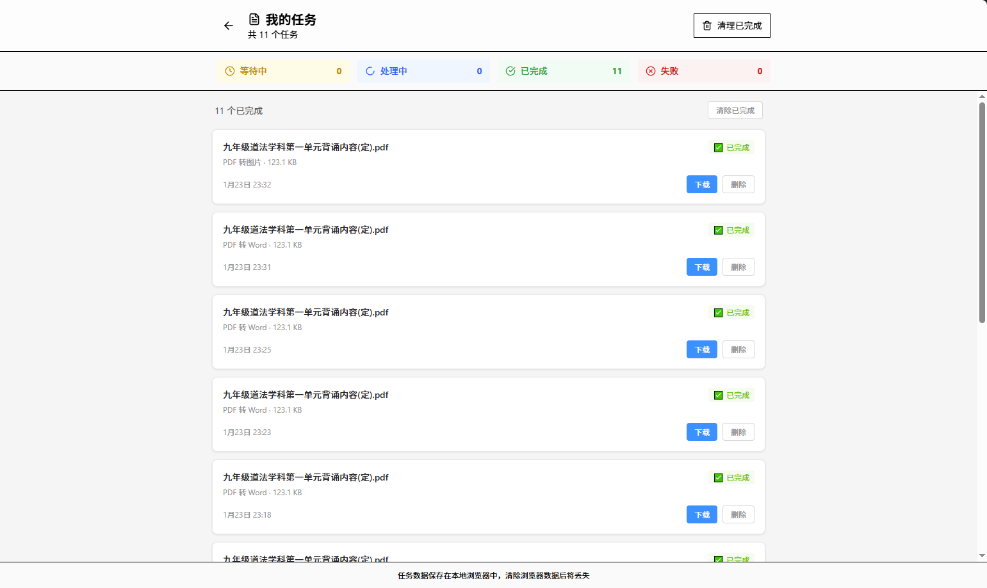Viewport: 987px width, 588px height.
Task: Open the first task's file name
Action: pyautogui.click(x=306, y=147)
